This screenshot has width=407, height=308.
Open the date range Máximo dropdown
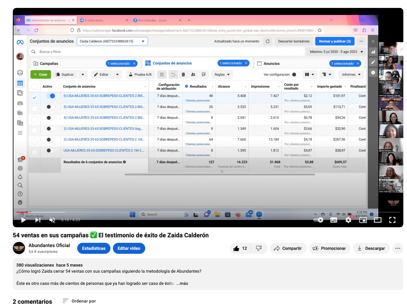336,52
